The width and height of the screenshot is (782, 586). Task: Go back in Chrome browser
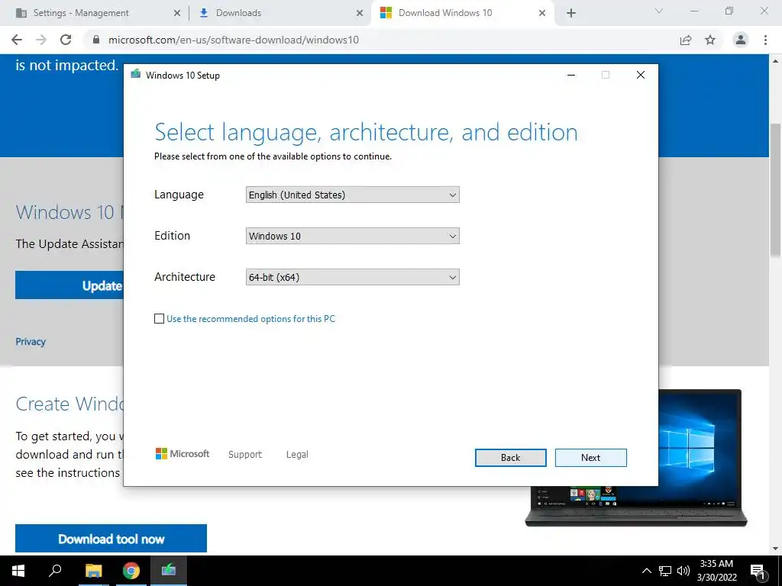click(17, 40)
